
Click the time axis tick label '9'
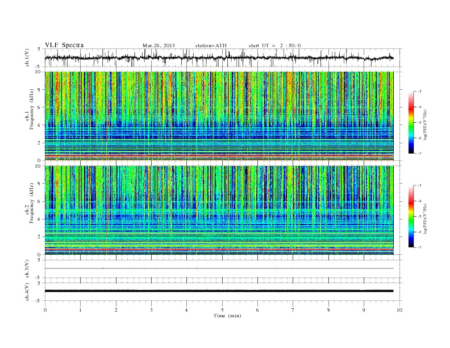tap(364, 310)
